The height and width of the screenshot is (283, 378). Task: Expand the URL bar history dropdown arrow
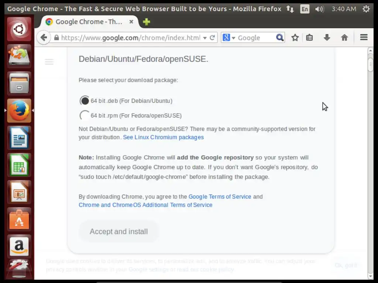tap(205, 38)
